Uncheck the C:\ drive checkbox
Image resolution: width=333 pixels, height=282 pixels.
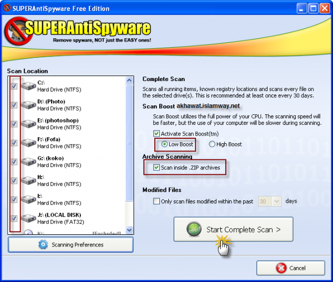coord(14,86)
